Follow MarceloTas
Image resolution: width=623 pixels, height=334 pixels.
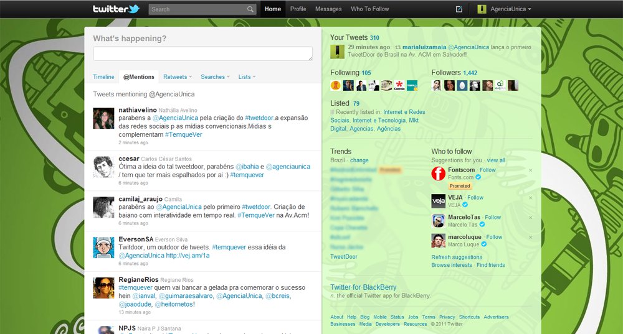pos(493,217)
